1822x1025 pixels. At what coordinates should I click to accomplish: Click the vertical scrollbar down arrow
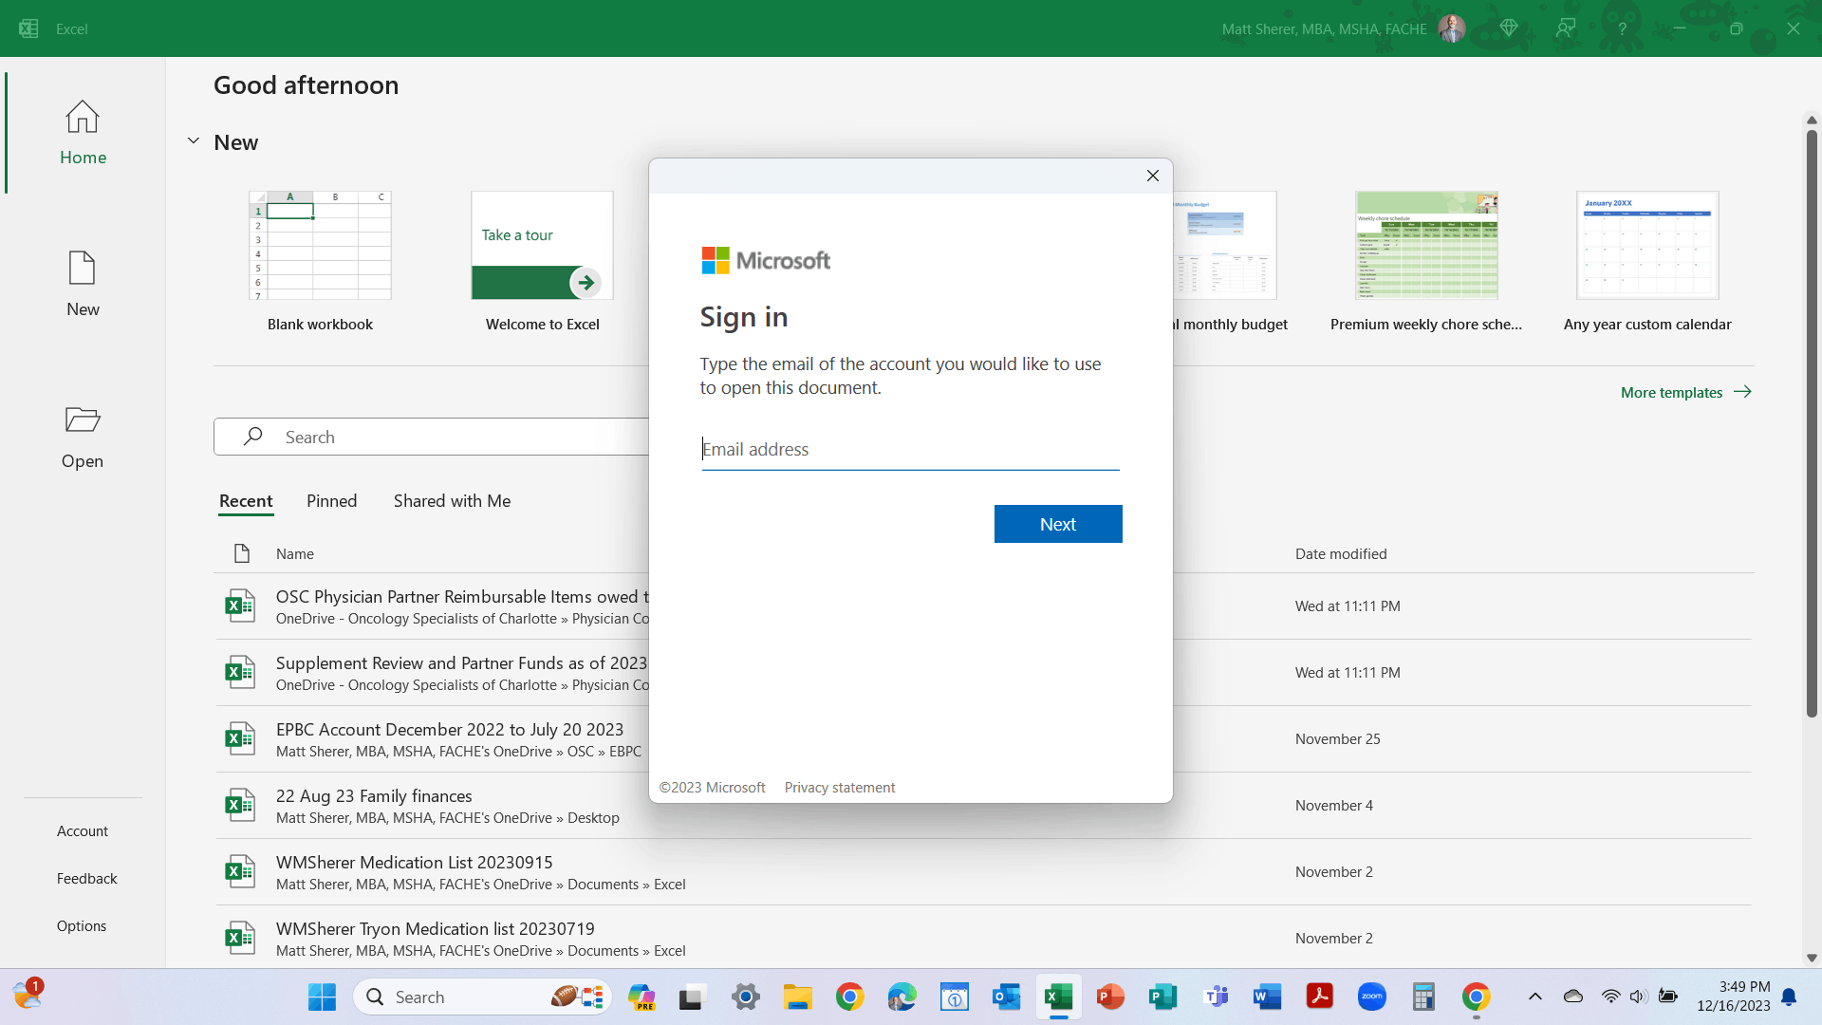(x=1812, y=958)
